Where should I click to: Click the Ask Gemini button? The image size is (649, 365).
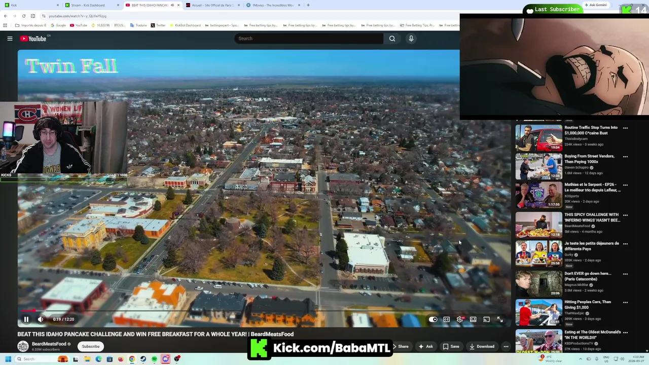(595, 5)
